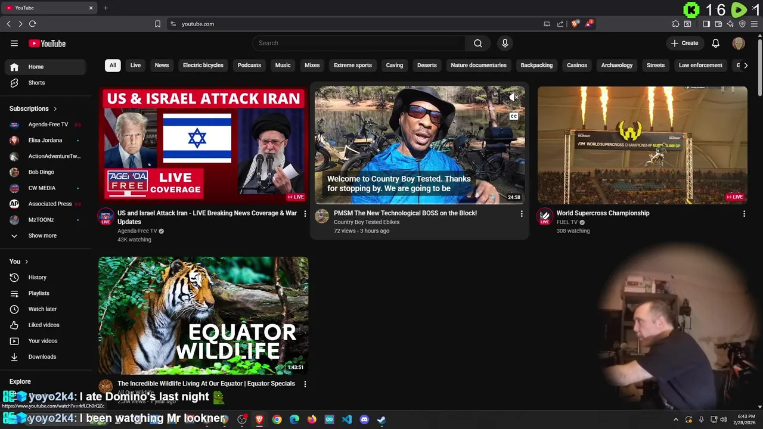Screen dimensions: 763x429
Task: Open options for Equator Wildlife video
Action: pos(305,384)
